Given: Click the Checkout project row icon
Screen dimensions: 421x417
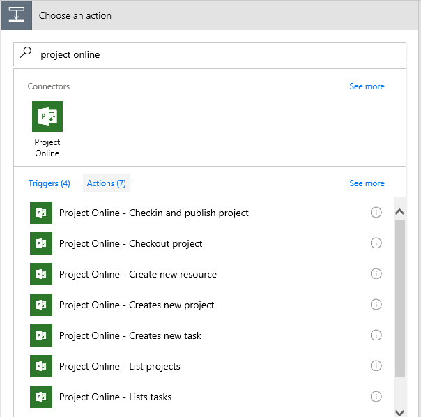Looking at the screenshot, I should tap(41, 243).
